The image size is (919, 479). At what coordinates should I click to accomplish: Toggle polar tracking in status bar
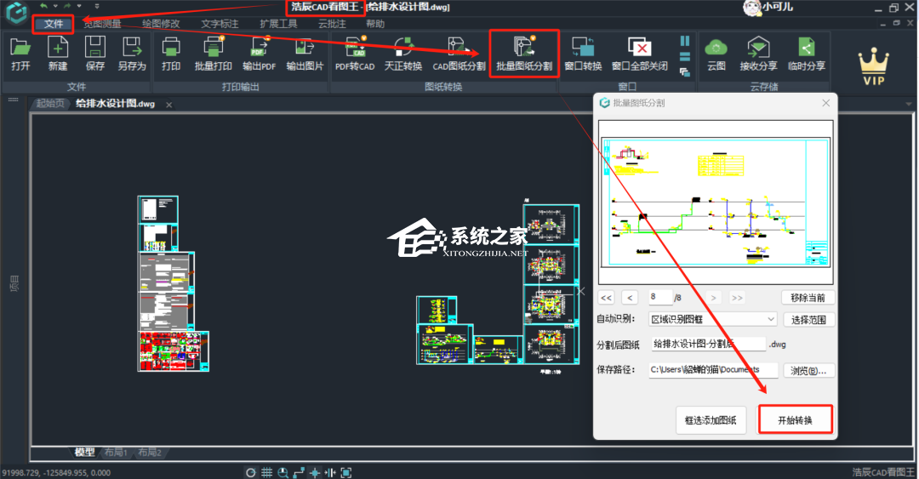(x=251, y=472)
